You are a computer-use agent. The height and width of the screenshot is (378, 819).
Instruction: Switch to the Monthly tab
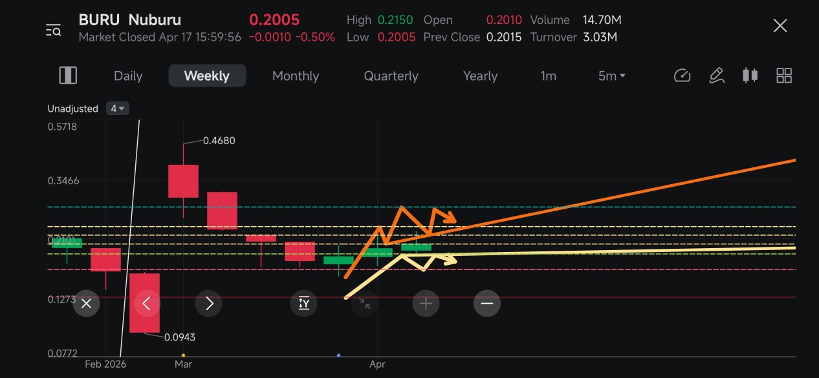point(296,76)
